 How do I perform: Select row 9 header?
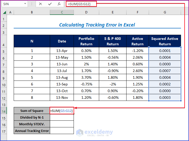[4, 77]
